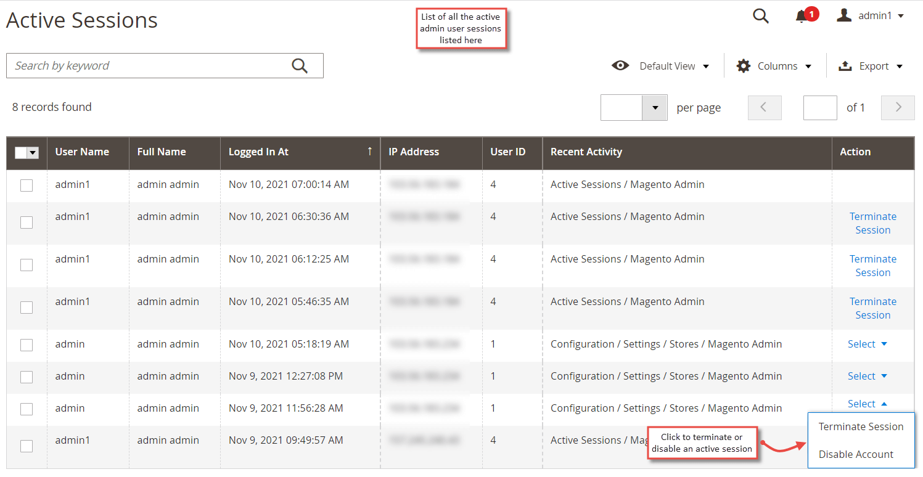Check the first session row checkbox

coord(26,185)
